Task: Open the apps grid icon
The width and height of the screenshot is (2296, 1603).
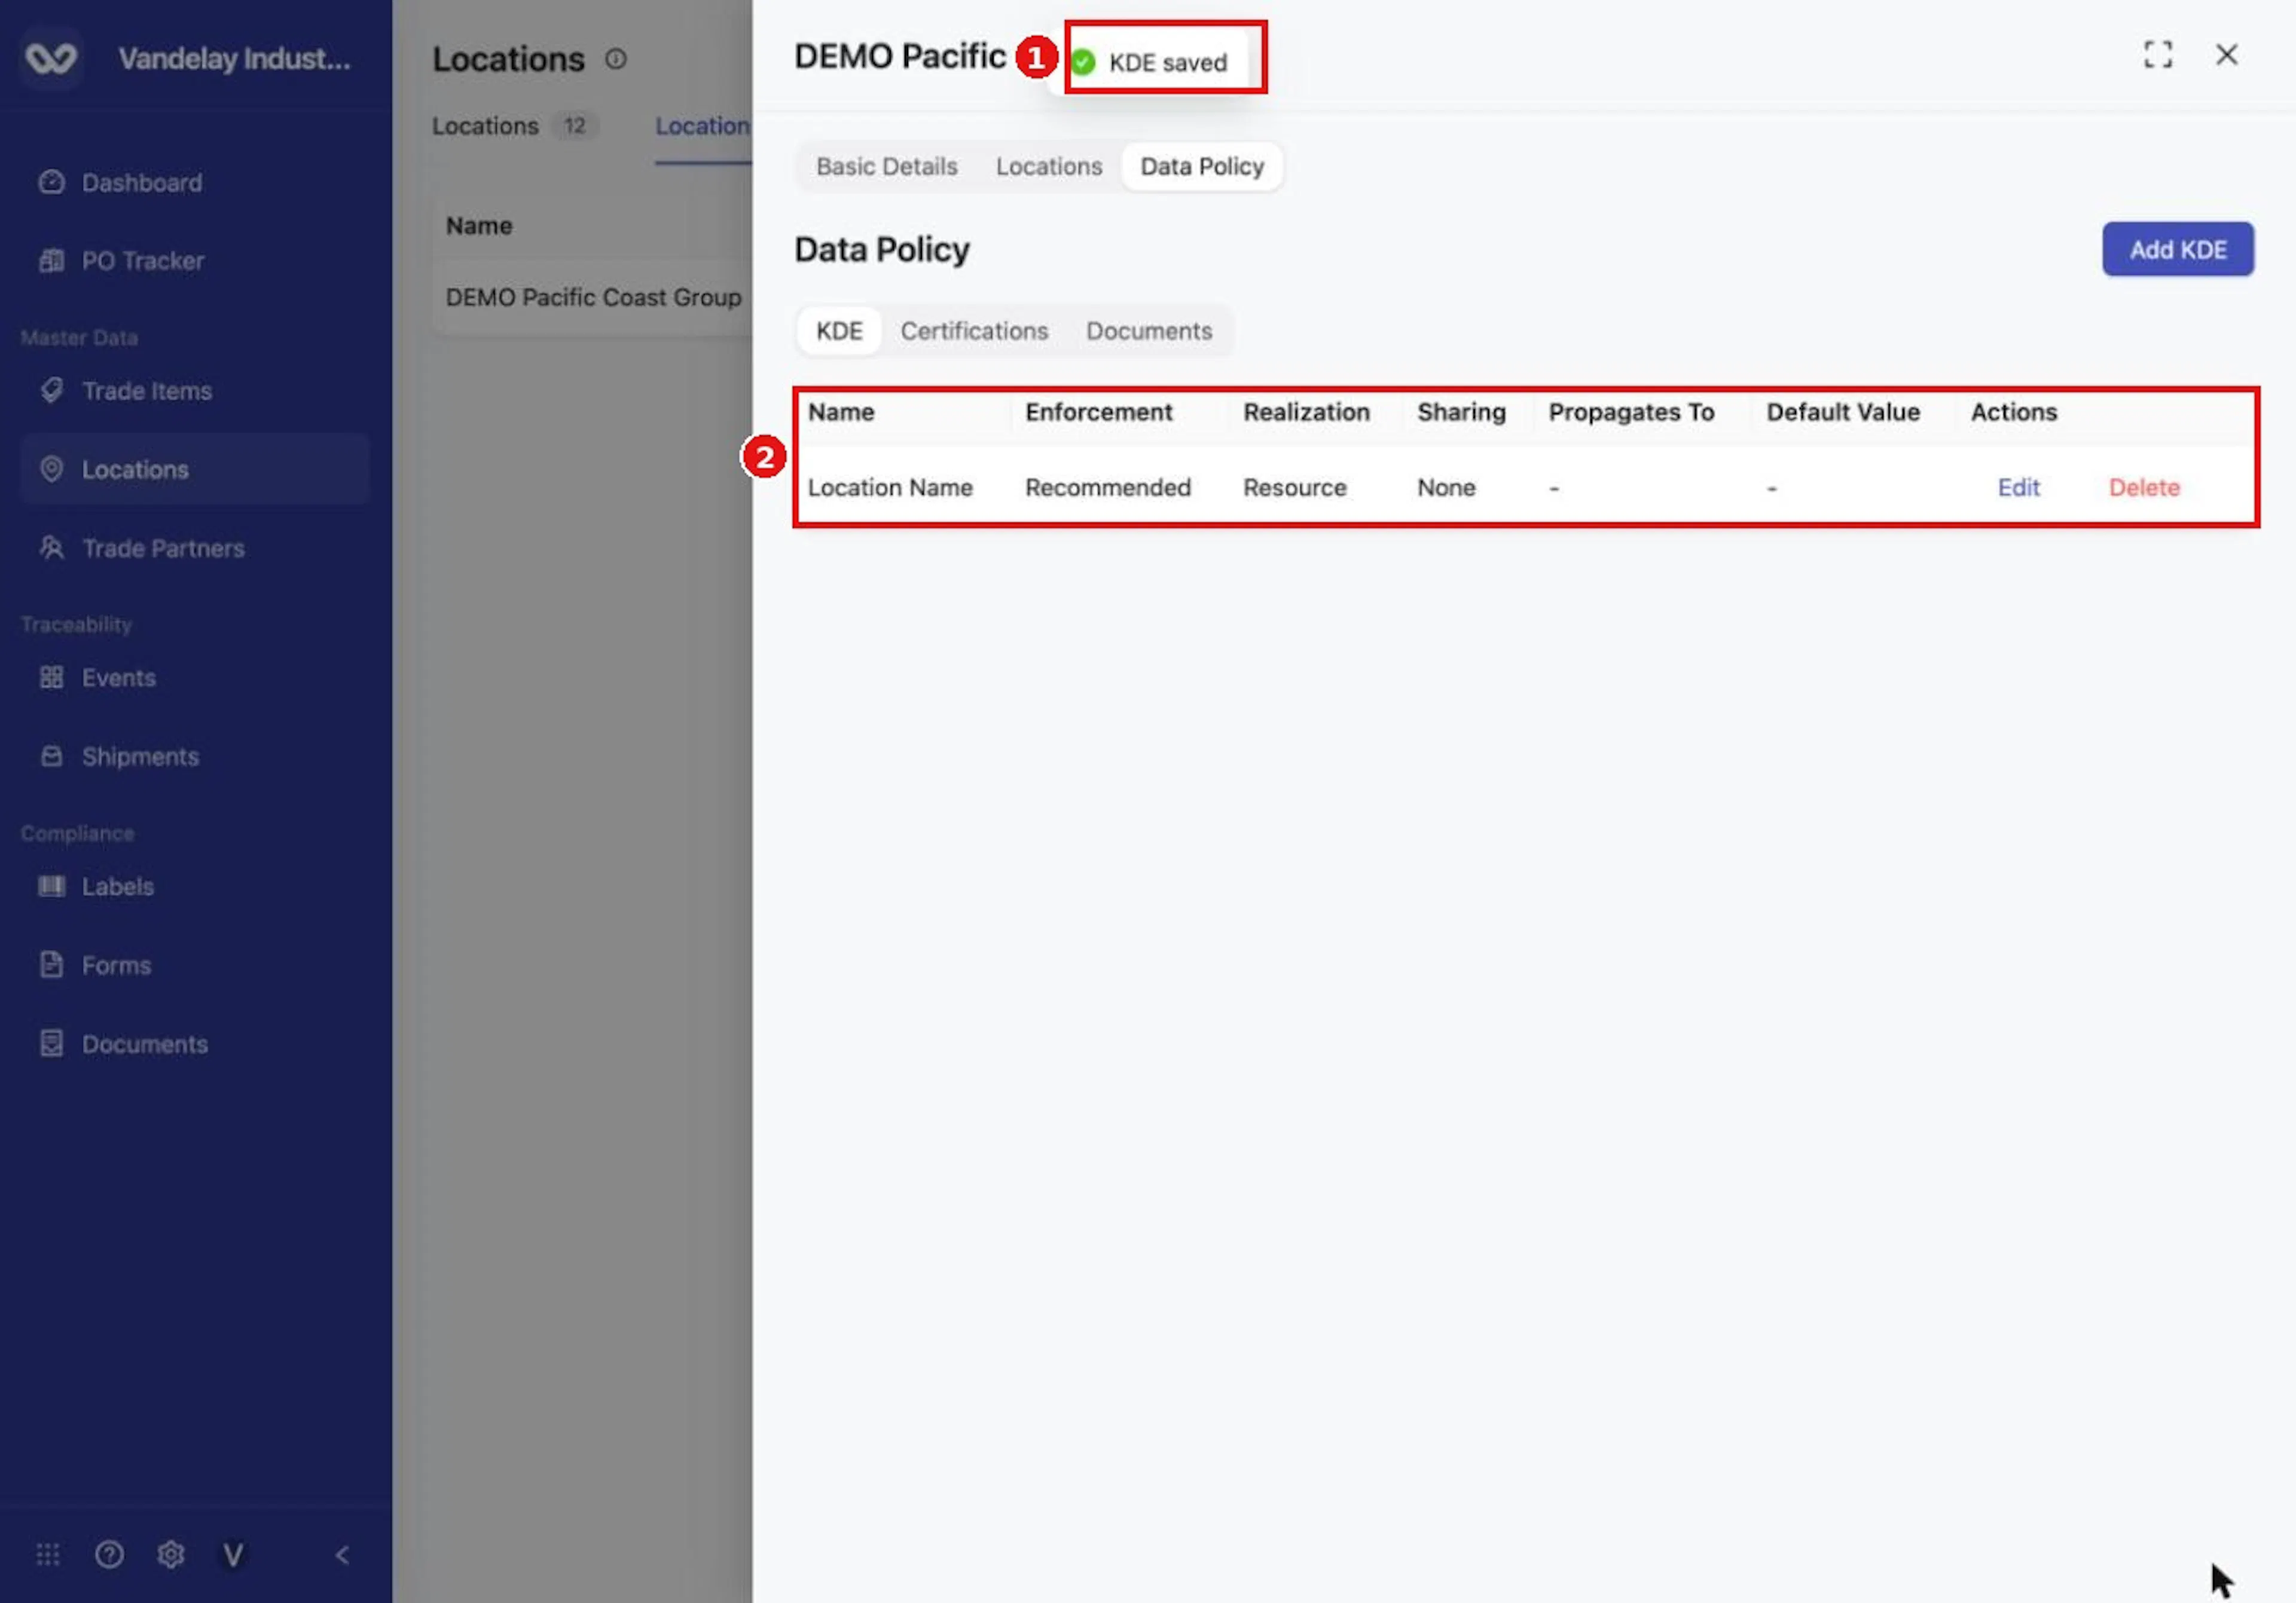Action: [x=48, y=1554]
